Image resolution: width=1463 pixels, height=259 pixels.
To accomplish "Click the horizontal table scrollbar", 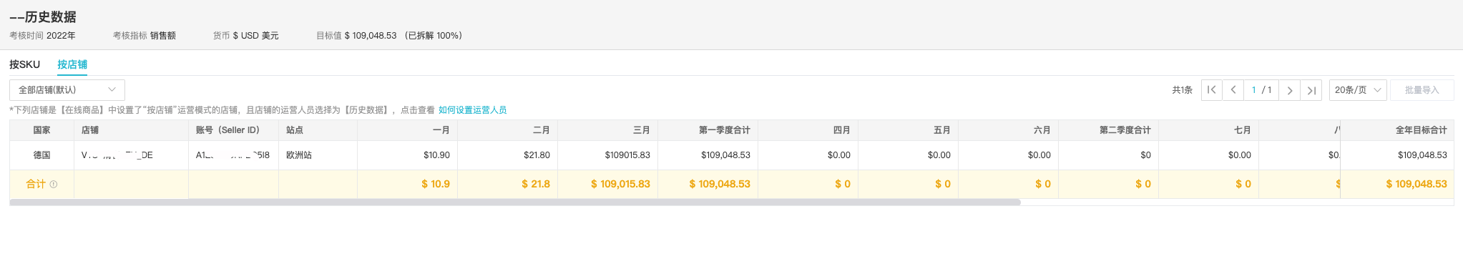I will pyautogui.click(x=515, y=202).
